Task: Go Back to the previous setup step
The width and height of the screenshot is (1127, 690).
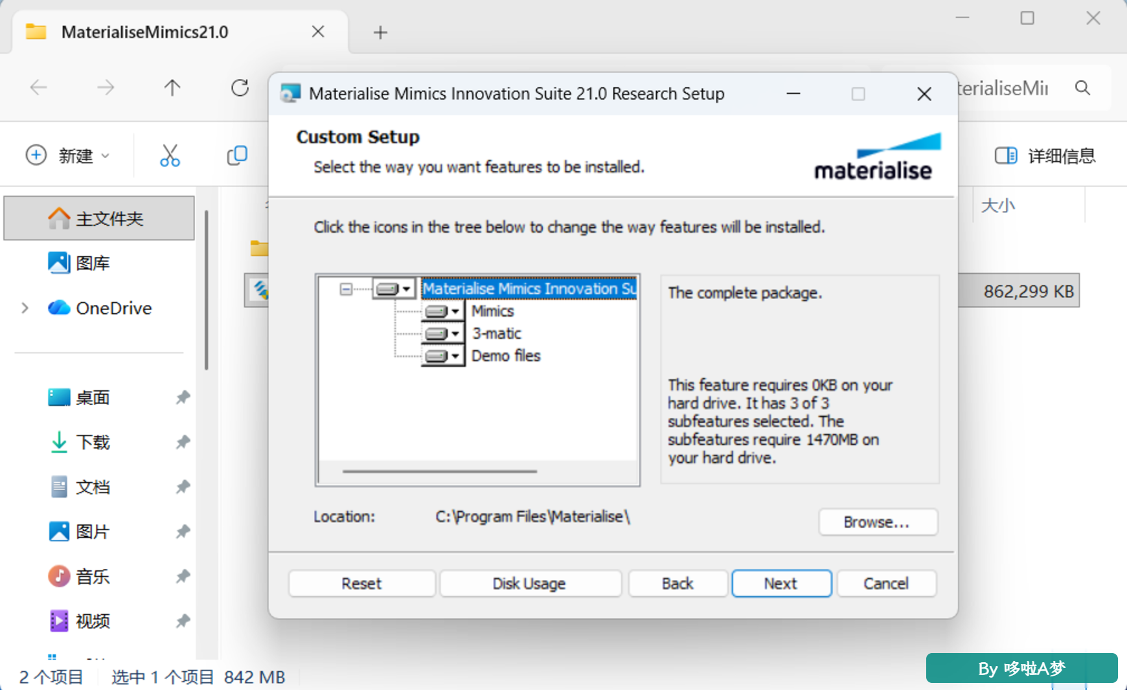Action: point(677,583)
